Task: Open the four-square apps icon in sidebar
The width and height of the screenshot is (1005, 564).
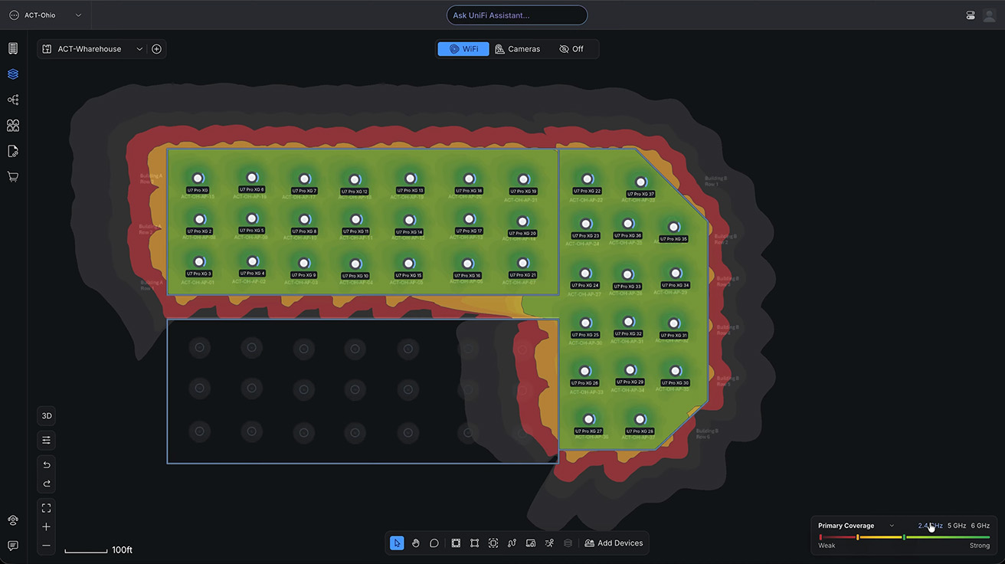Action: (x=13, y=125)
